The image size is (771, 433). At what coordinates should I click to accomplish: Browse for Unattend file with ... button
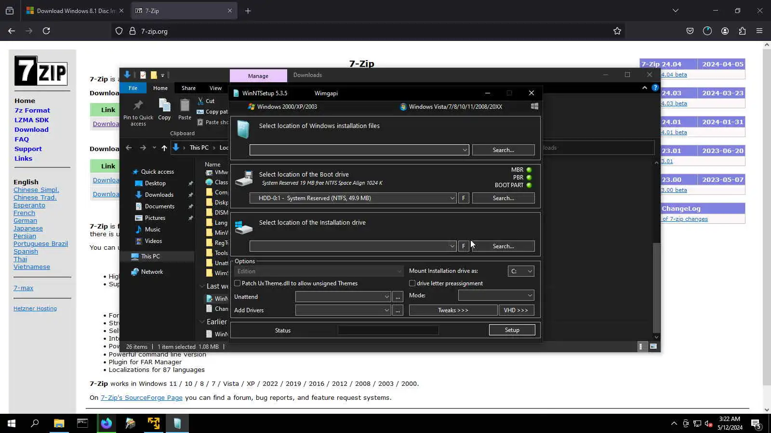[398, 297]
